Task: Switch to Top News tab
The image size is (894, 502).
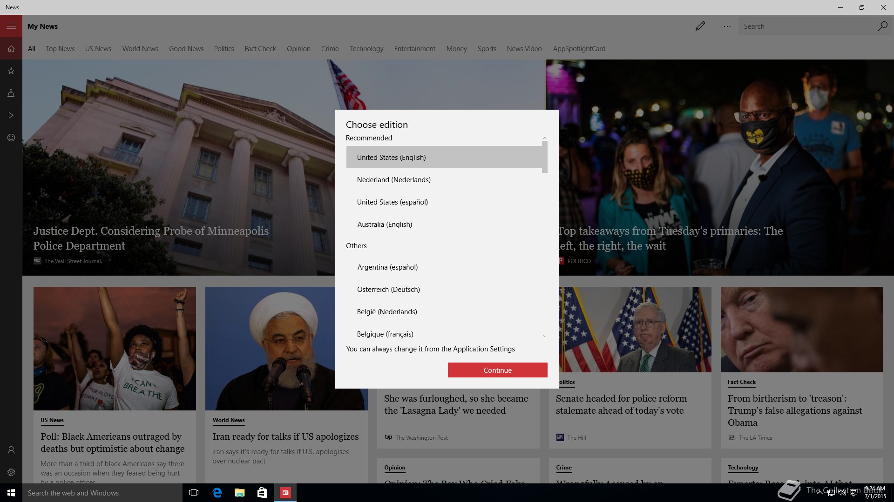Action: point(60,49)
